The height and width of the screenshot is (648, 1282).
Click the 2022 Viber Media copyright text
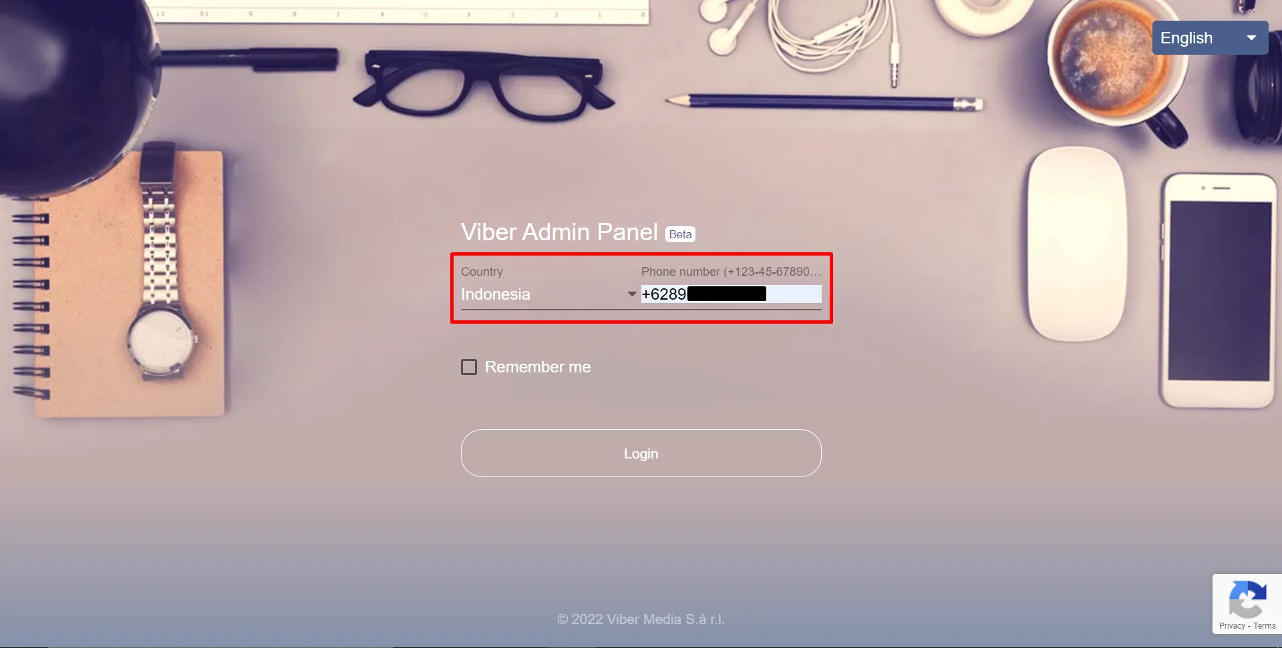coord(641,619)
